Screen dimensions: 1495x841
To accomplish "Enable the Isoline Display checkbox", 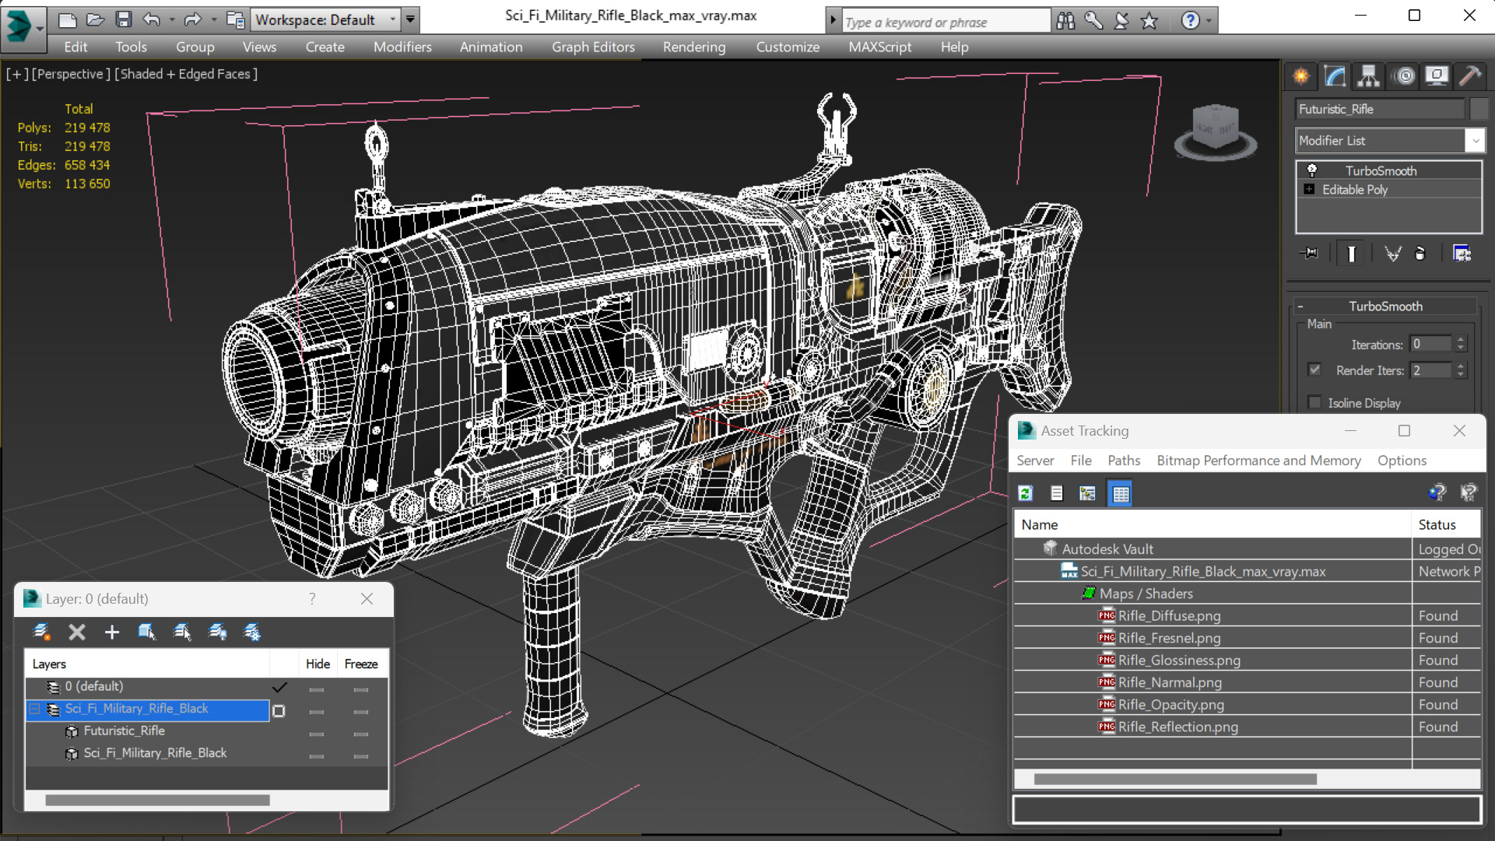I will click(1314, 402).
